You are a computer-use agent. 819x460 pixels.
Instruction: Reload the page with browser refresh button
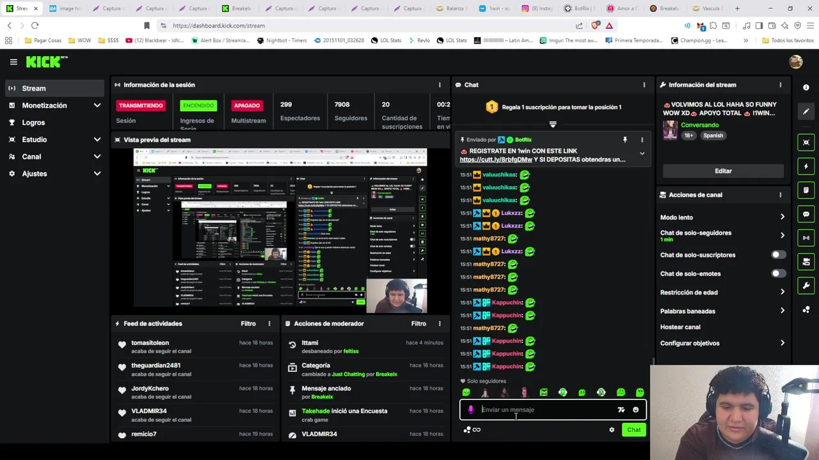click(x=35, y=26)
